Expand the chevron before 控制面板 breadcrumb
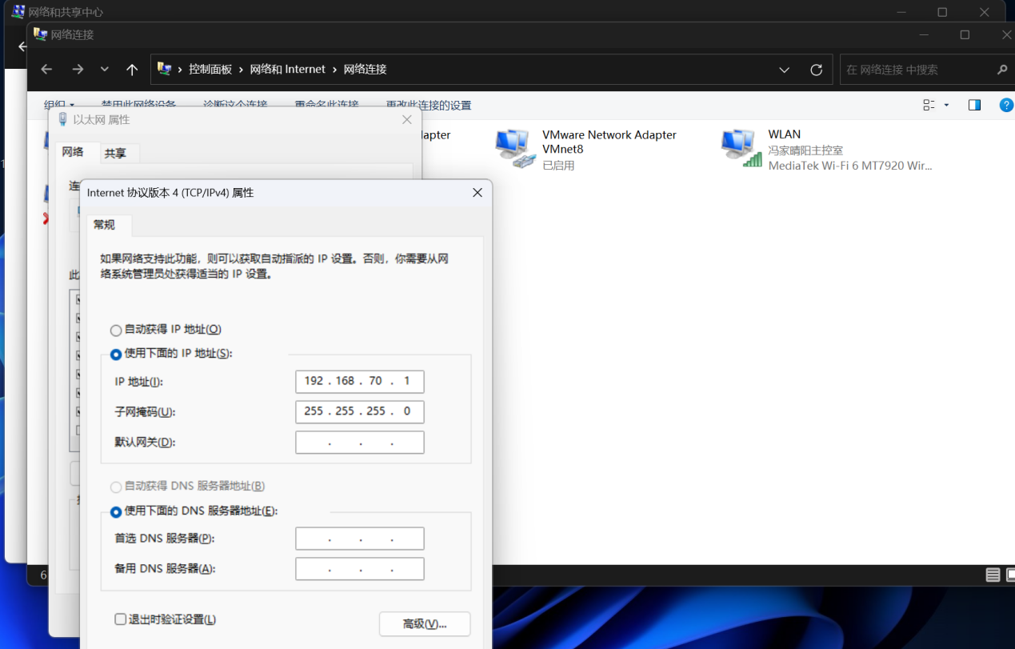Image resolution: width=1015 pixels, height=649 pixels. (181, 70)
